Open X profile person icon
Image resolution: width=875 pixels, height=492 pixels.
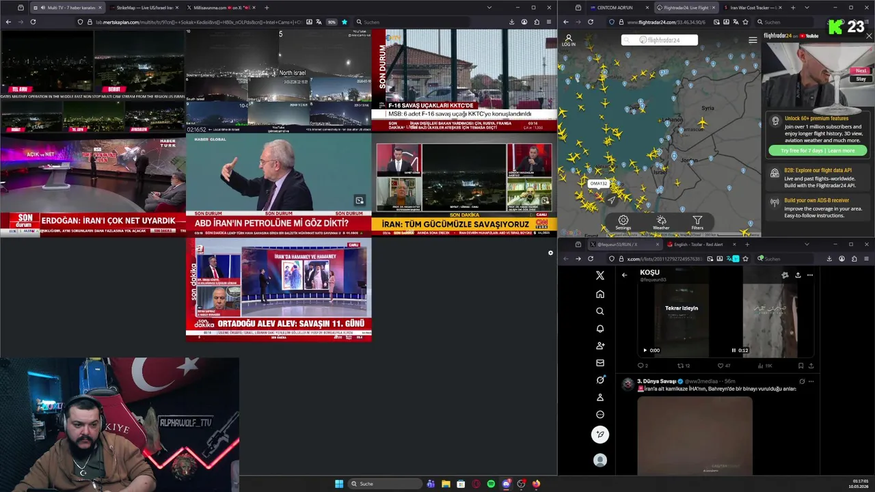tap(600, 397)
